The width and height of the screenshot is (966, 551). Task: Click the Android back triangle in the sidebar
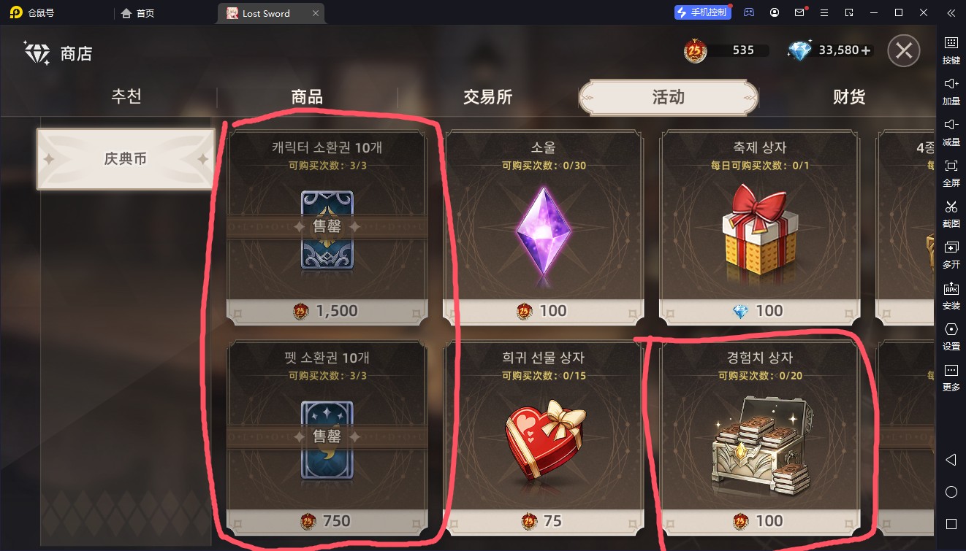951,460
